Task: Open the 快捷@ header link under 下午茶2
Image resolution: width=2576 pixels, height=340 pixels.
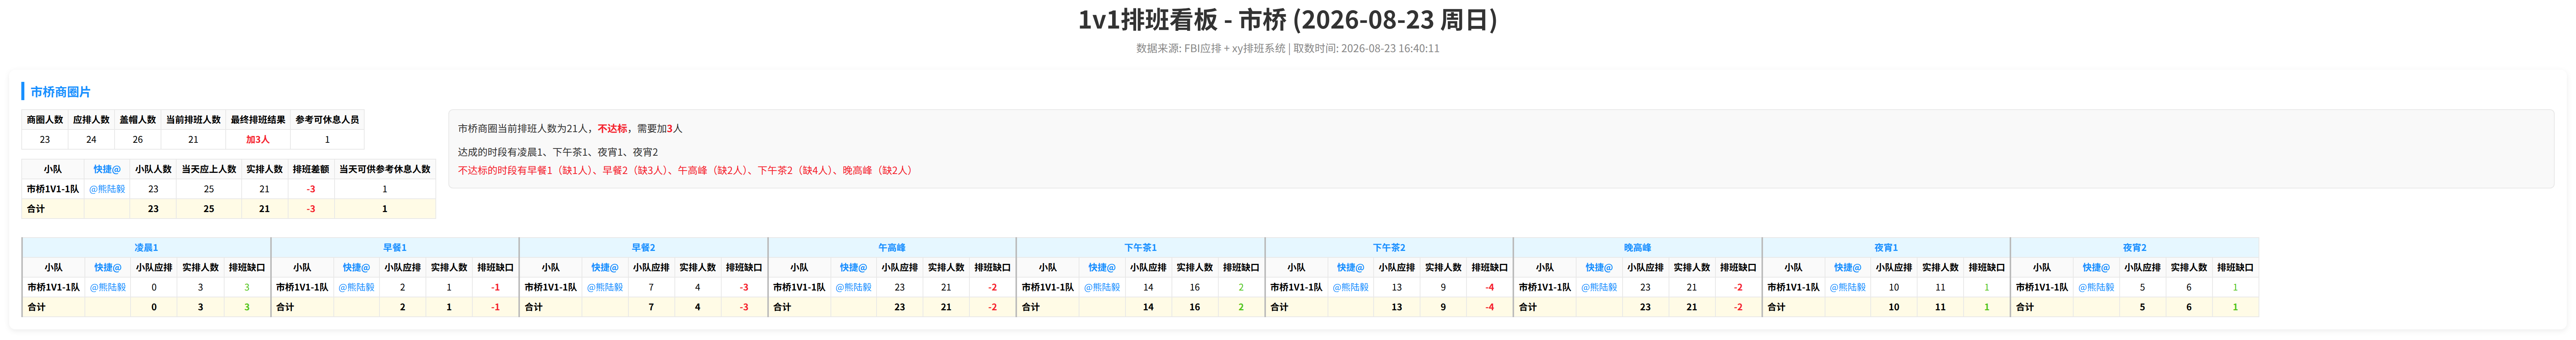Action: point(1350,268)
